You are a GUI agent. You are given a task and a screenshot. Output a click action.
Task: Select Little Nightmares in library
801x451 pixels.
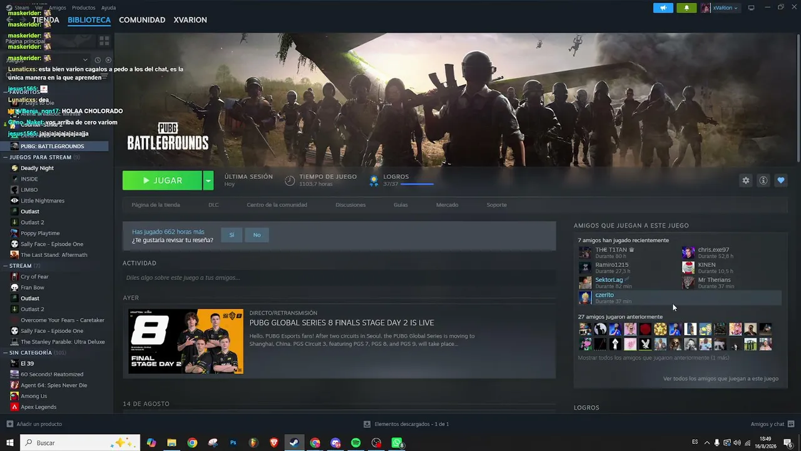point(43,200)
